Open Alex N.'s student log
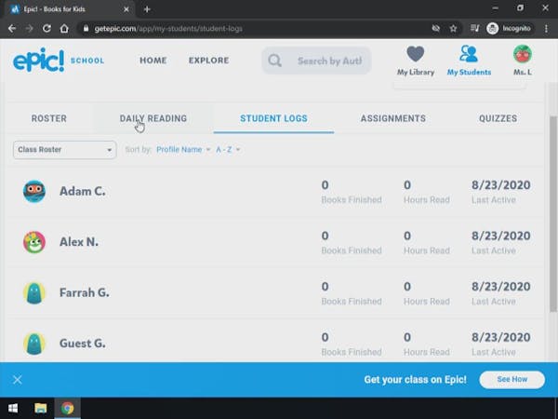The width and height of the screenshot is (558, 419). [276, 242]
